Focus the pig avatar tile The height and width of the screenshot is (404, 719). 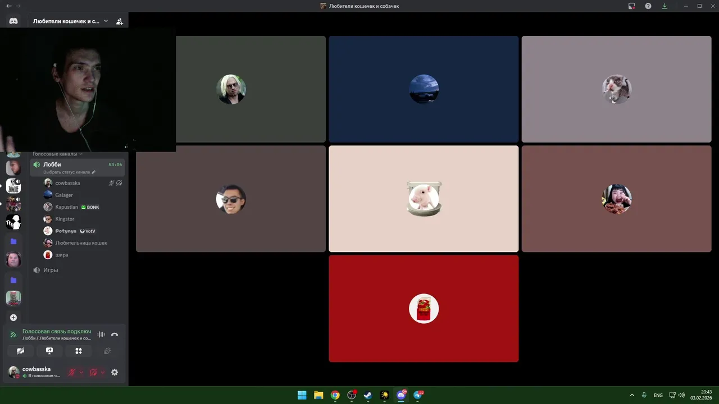click(x=424, y=199)
